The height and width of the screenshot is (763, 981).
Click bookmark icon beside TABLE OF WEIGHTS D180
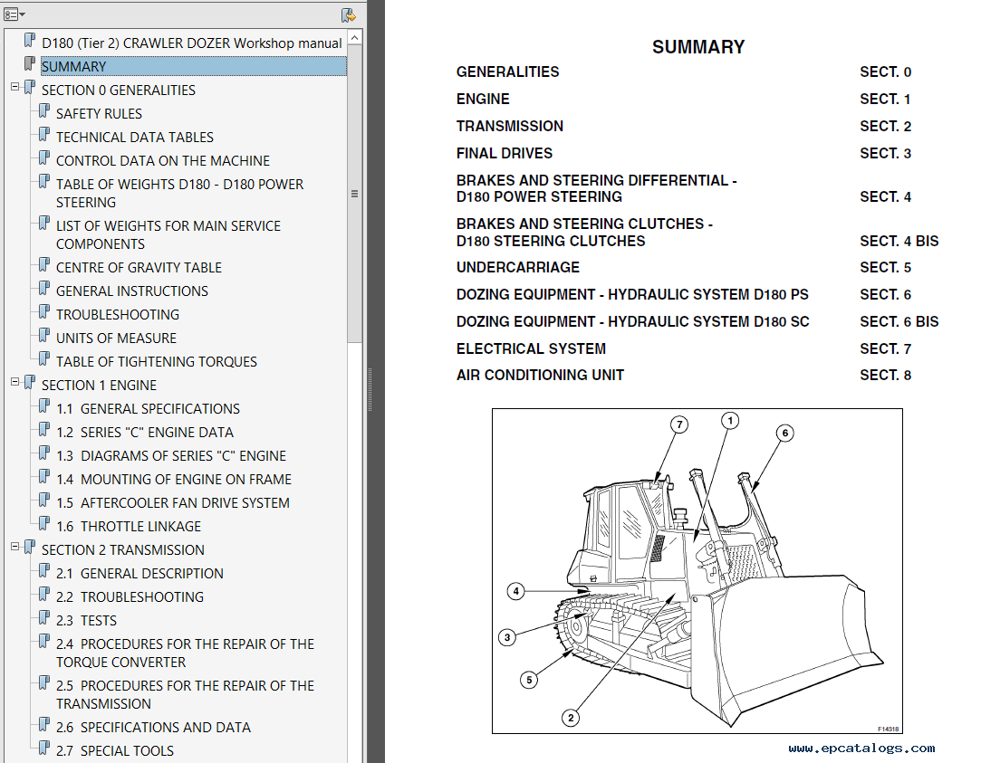[43, 182]
